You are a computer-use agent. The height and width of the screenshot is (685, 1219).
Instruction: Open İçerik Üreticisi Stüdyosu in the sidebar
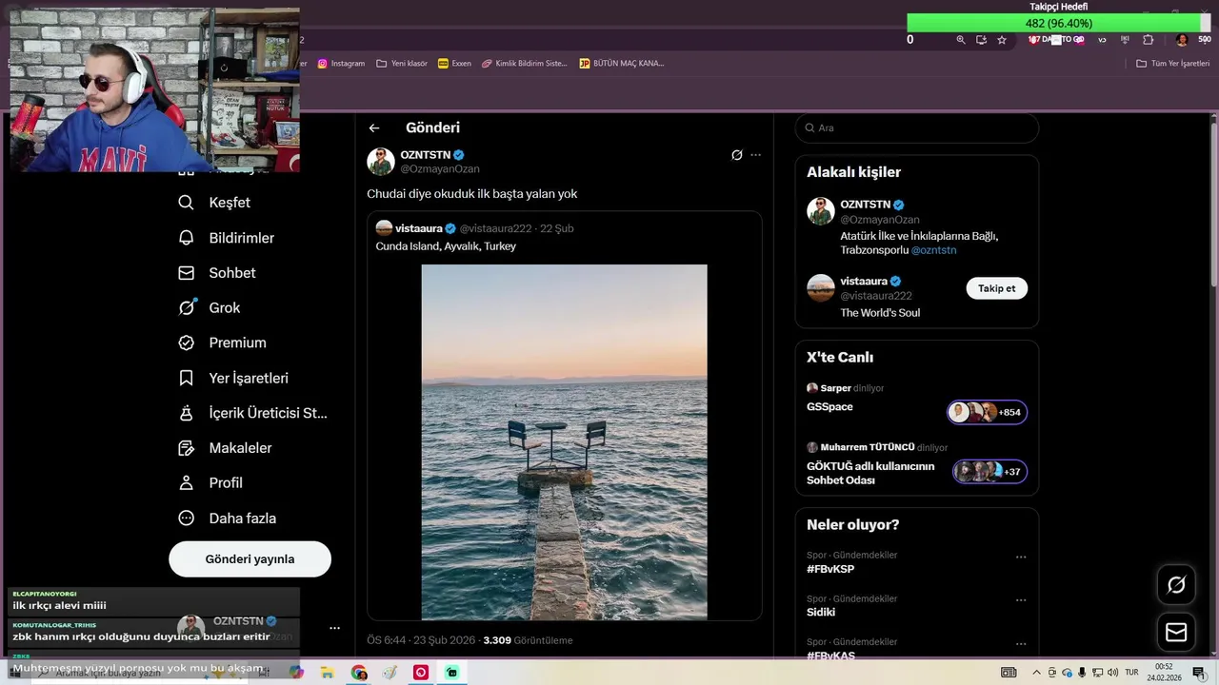(253, 413)
